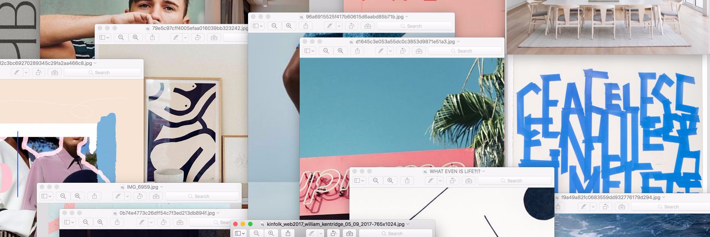Open the sidebar view menu in the WHAT EVEN IS LIFE window
This screenshot has width=710, height=237.
click(x=359, y=181)
